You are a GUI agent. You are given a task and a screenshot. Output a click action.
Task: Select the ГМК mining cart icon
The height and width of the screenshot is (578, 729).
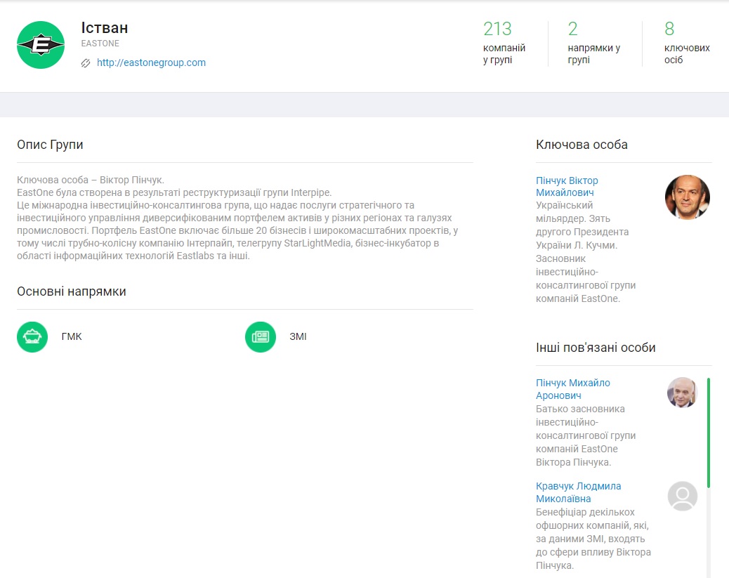tap(32, 336)
